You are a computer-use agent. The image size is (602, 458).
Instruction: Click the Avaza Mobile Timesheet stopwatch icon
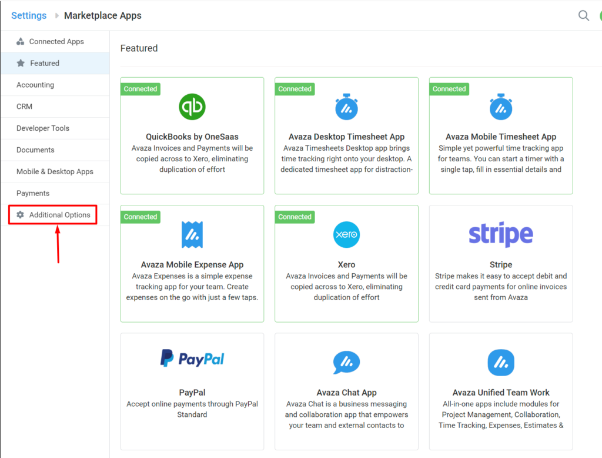501,107
